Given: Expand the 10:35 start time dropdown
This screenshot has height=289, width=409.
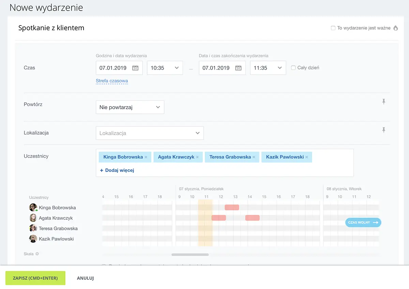Looking at the screenshot, I should click(x=165, y=68).
